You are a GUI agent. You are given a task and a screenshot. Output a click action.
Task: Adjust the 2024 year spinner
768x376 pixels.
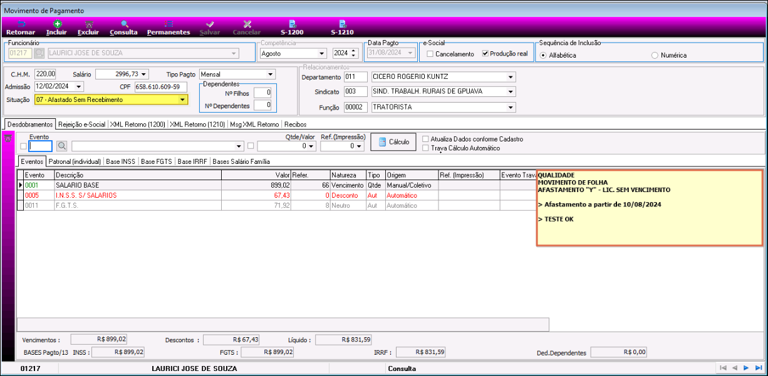click(354, 53)
